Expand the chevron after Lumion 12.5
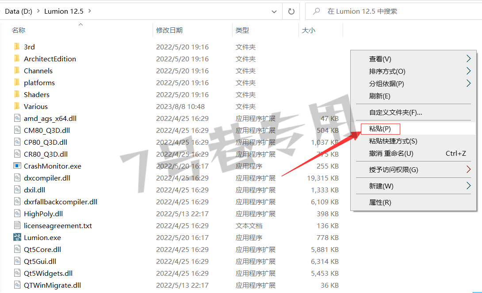The image size is (482, 293). pyautogui.click(x=90, y=11)
